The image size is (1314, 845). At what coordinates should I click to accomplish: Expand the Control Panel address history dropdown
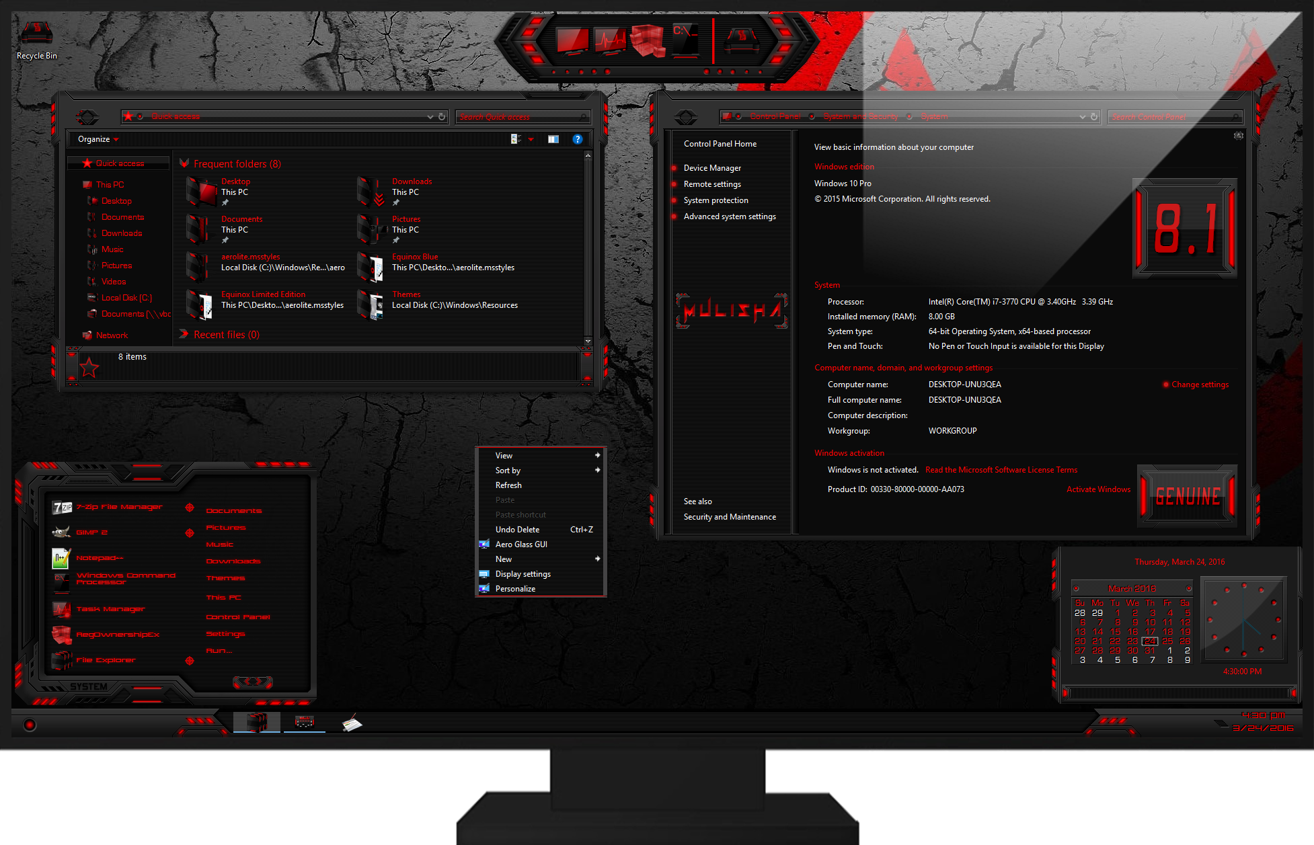pyautogui.click(x=1083, y=117)
